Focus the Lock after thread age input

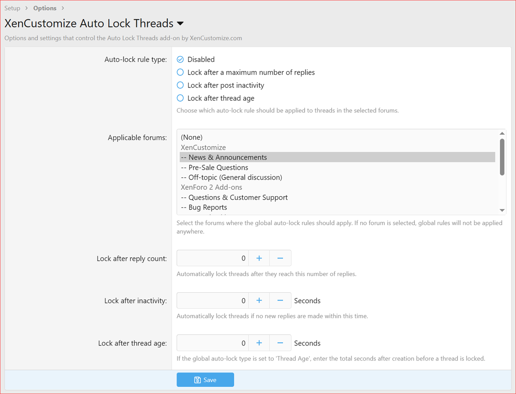pos(213,343)
